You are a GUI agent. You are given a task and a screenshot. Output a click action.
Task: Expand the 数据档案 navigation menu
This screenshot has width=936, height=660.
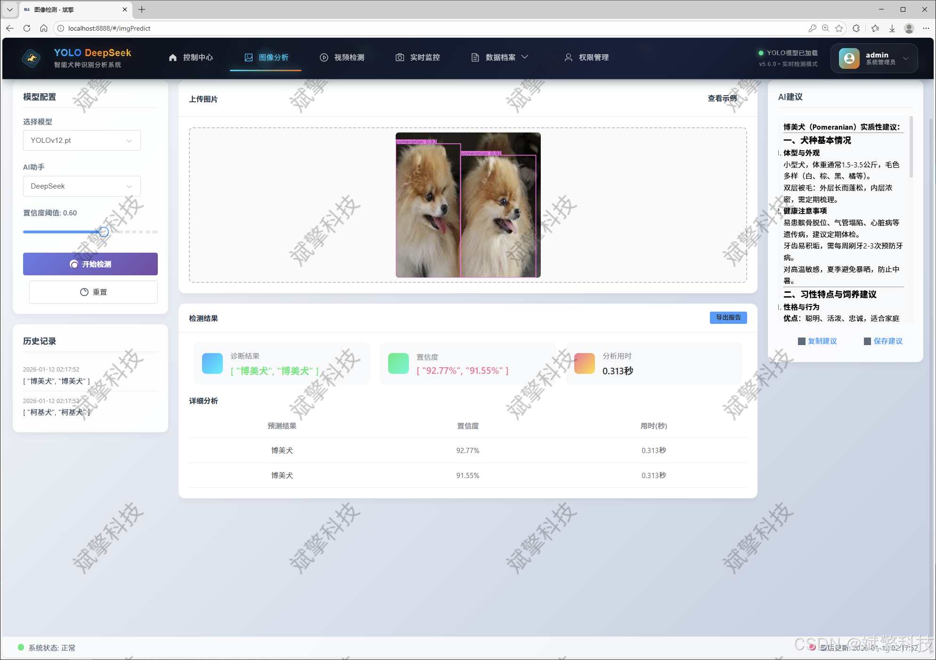coord(500,58)
